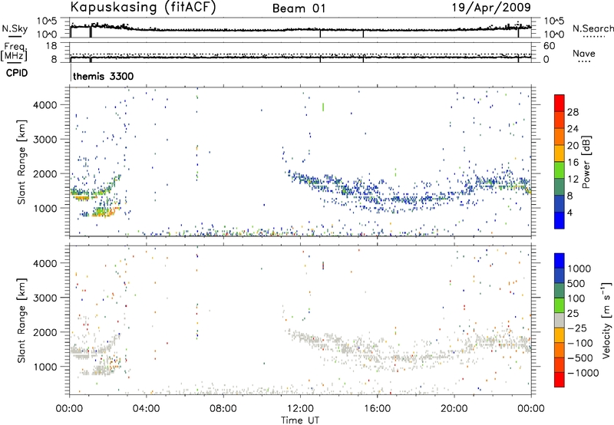Screen dimensions: 614x425
Task: Click the 2000 tick of power panel
Action: 45,173
